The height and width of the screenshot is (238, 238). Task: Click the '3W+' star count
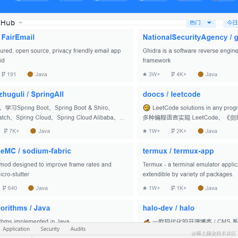click(x=154, y=74)
